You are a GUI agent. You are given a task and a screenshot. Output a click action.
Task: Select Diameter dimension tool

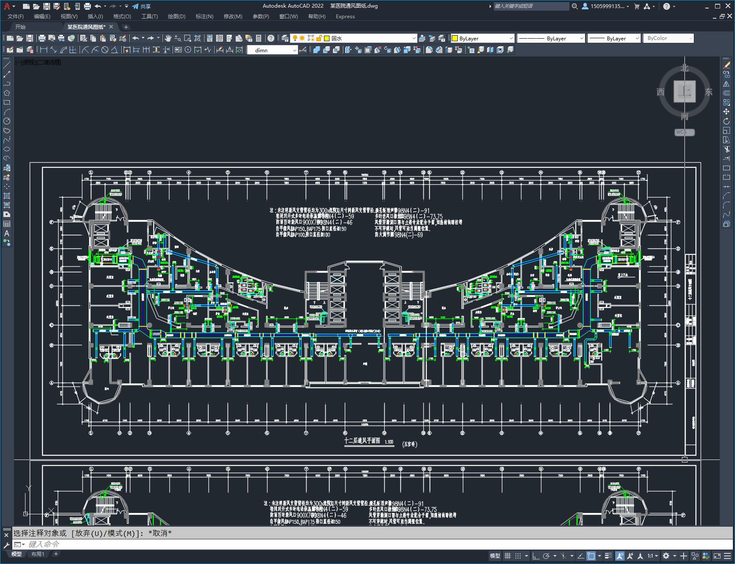point(105,50)
